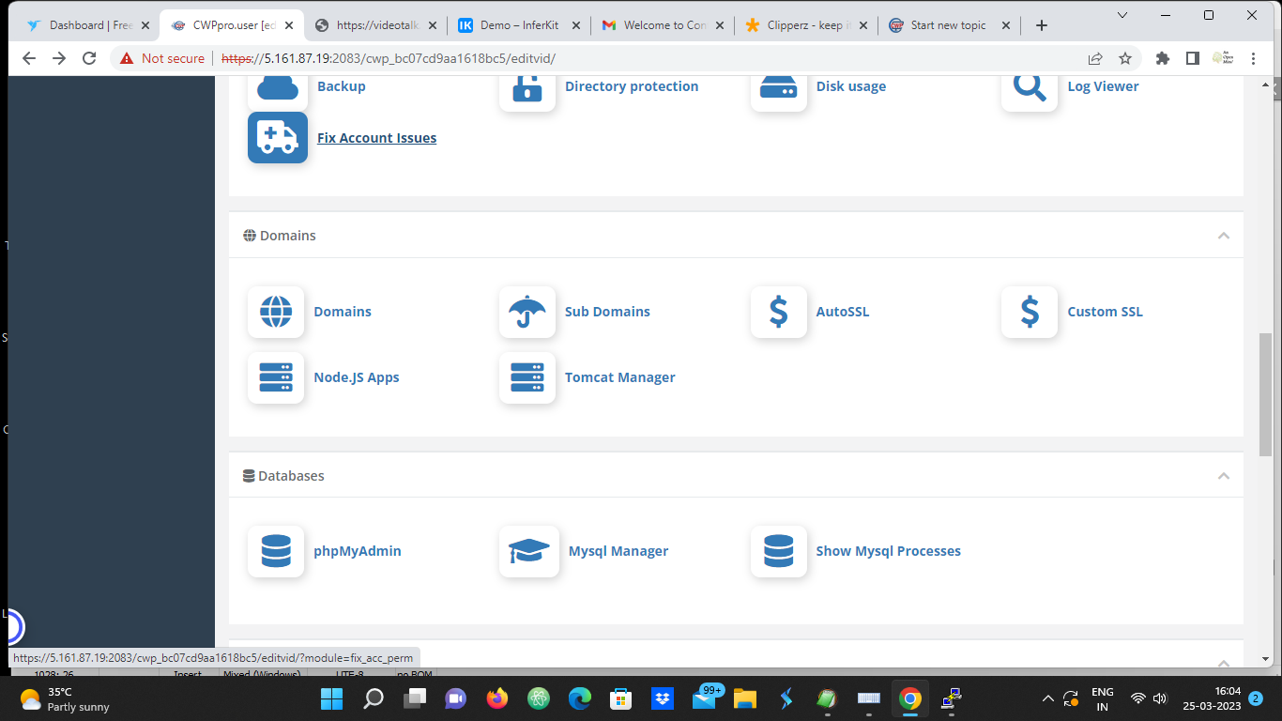
Task: Bookmark this page with the star
Action: coord(1125,58)
